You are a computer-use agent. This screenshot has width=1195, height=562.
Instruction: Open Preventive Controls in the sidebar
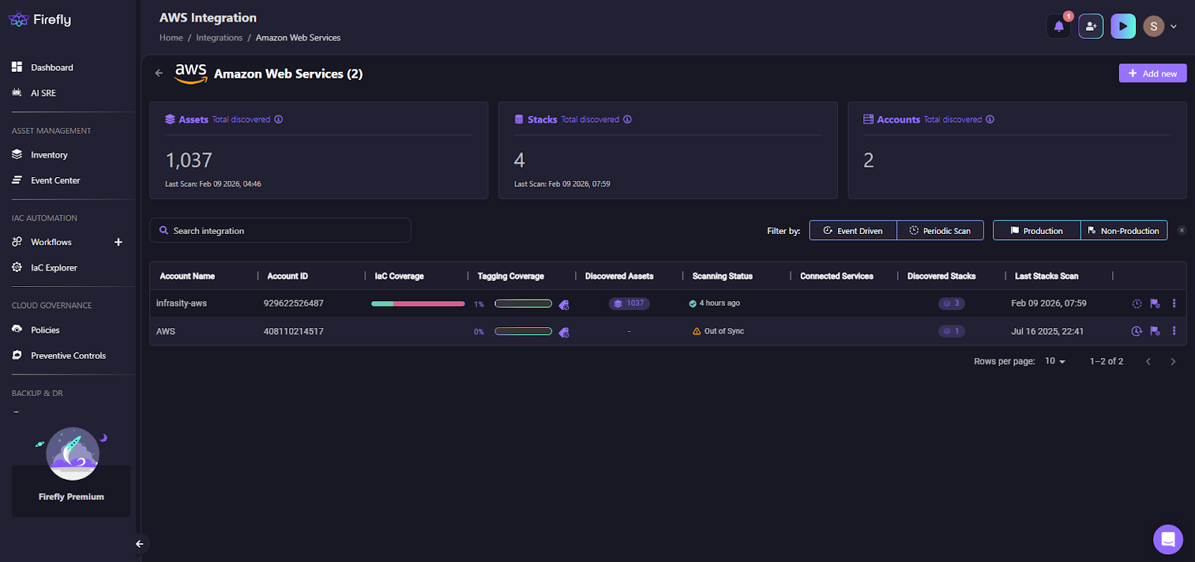67,356
